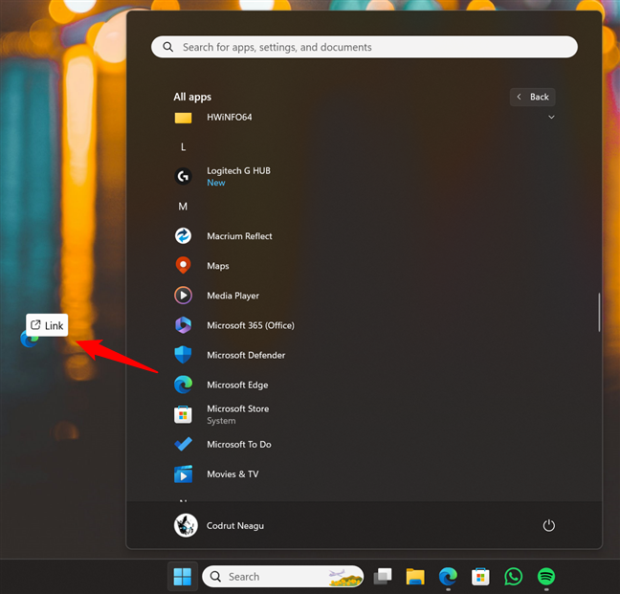Open Microsoft 365 (Office) icon
Screen dimensions: 620x594
click(183, 325)
